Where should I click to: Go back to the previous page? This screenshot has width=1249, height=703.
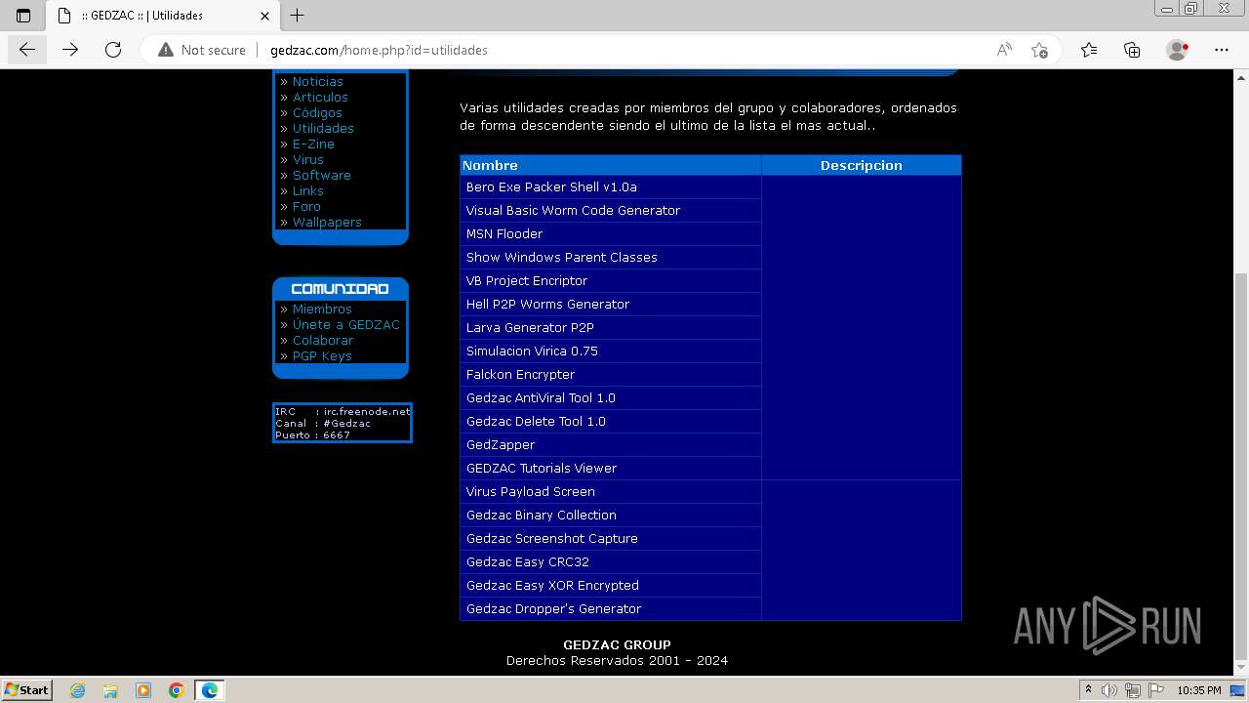(x=27, y=50)
